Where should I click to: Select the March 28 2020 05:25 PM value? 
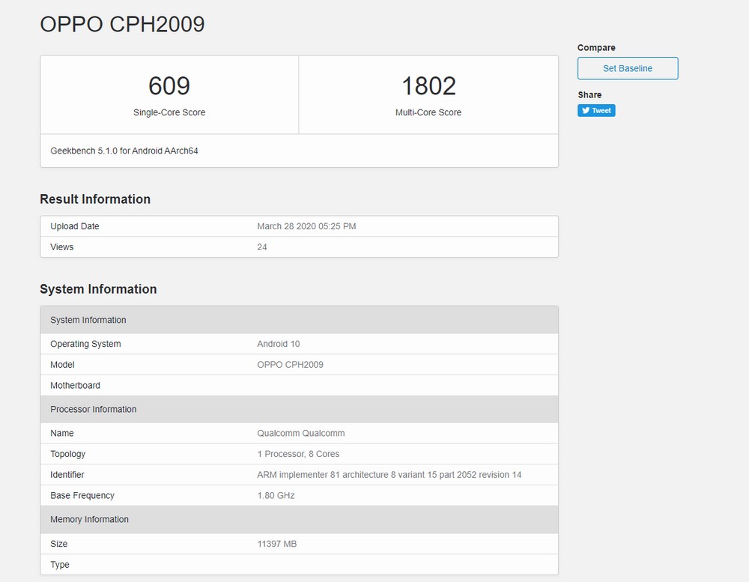[x=306, y=226]
